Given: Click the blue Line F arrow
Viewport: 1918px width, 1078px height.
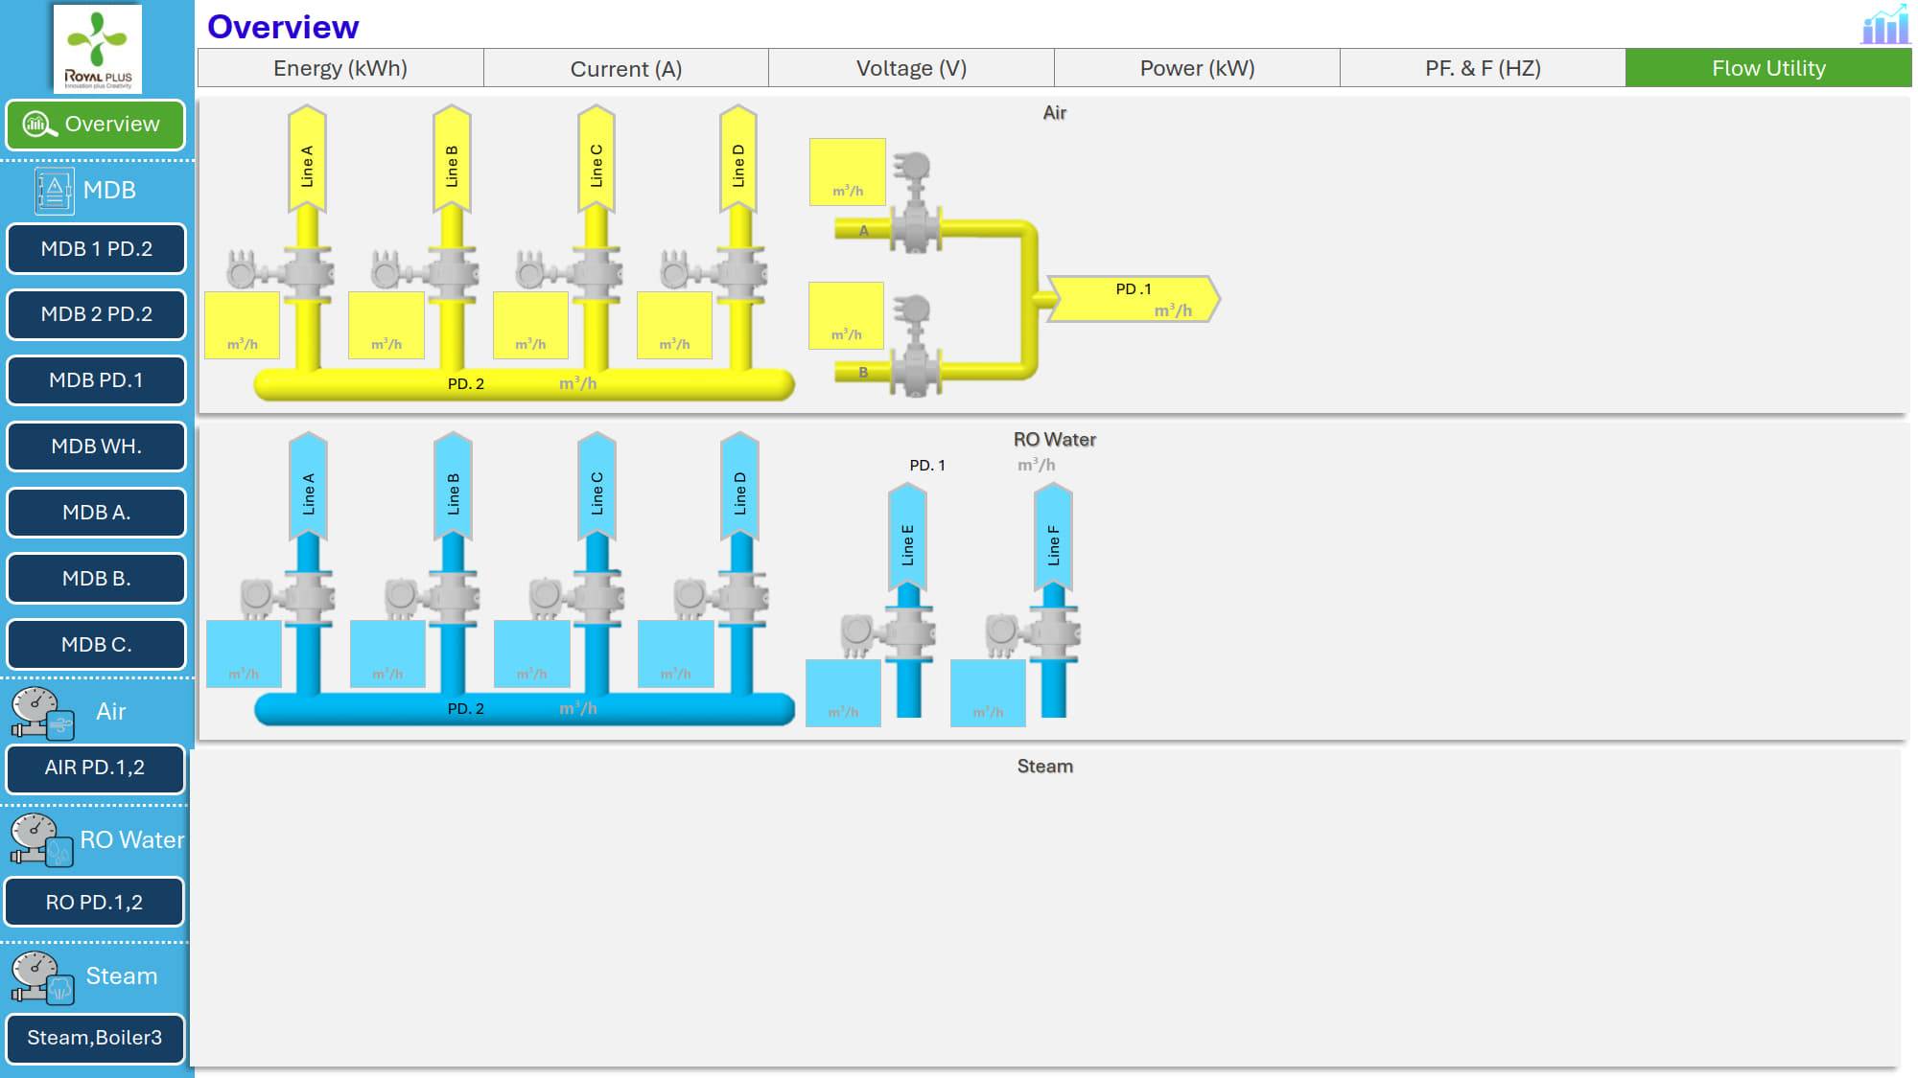Looking at the screenshot, I should click(x=1053, y=537).
